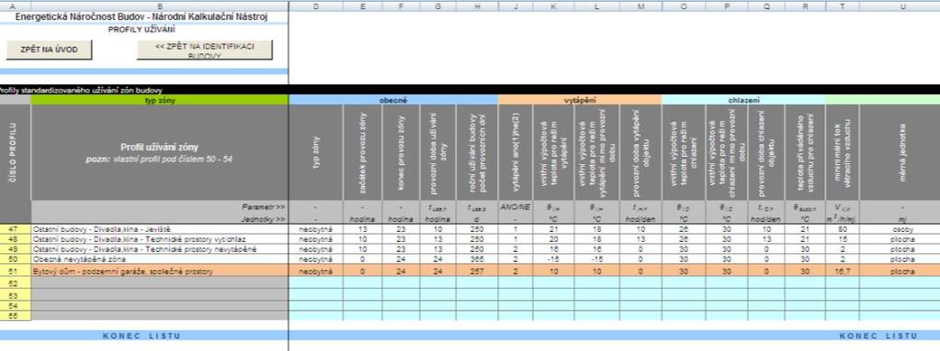Image resolution: width=940 pixels, height=351 pixels.
Task: Select column H header
Action: pos(477,6)
